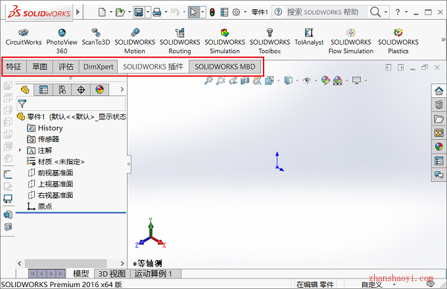Screen dimensions: 447x289
Task: Show more add-ins with the overflow chevron
Action: [442, 39]
